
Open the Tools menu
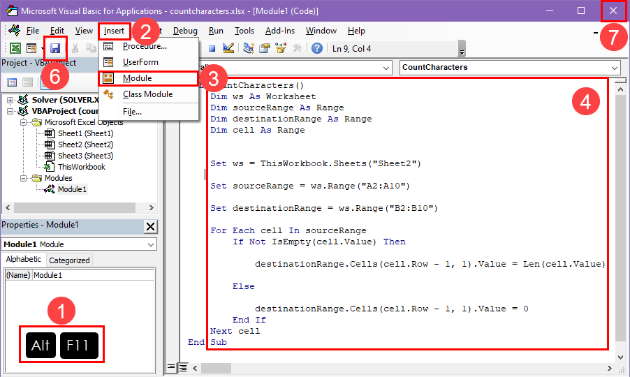tap(244, 31)
